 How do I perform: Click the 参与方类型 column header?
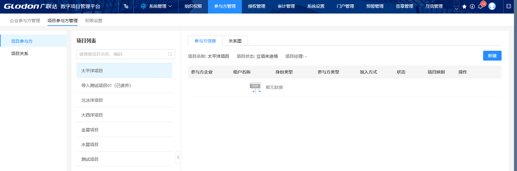tap(328, 72)
